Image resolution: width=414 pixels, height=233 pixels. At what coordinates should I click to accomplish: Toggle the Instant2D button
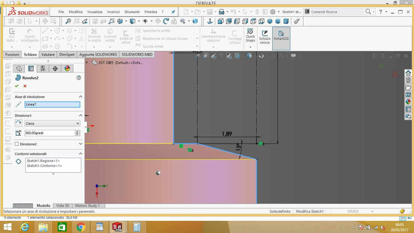[x=281, y=38]
